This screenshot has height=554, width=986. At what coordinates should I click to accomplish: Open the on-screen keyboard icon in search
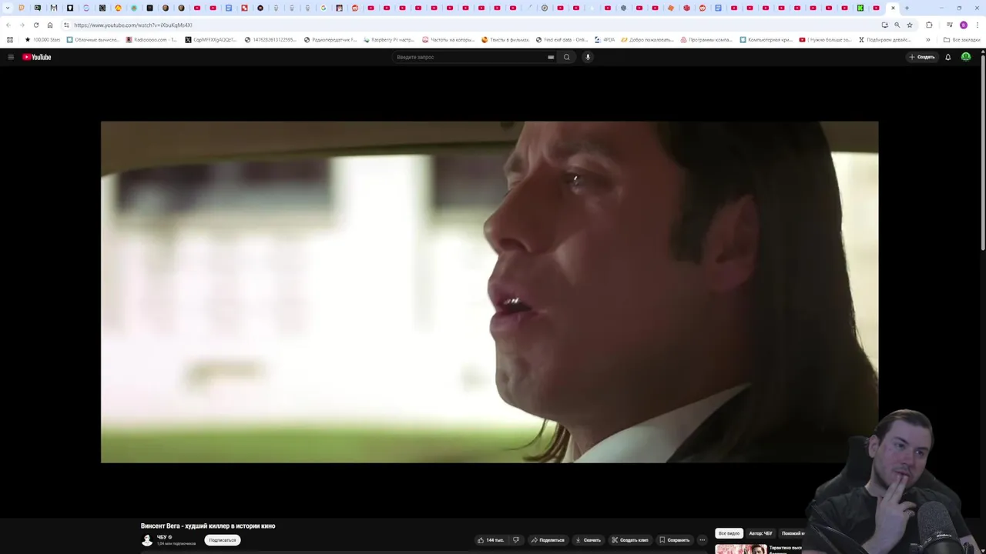point(551,57)
